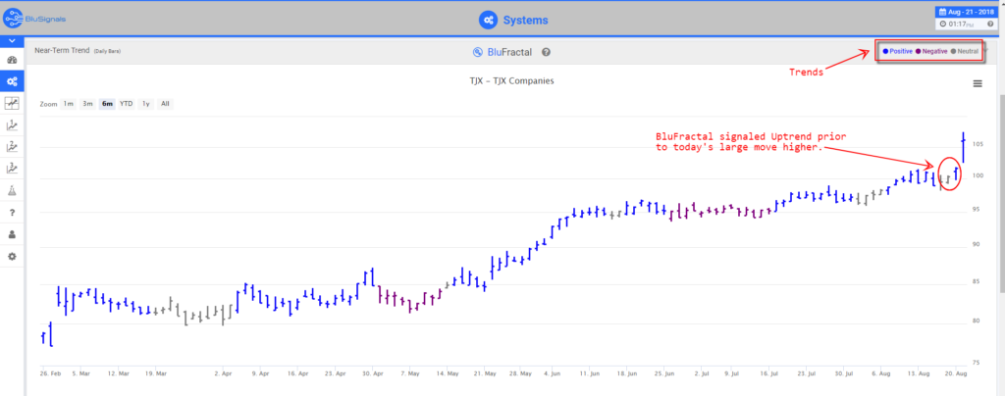Open the dashboard gauge sidebar icon
Image resolution: width=1005 pixels, height=396 pixels.
(12, 60)
